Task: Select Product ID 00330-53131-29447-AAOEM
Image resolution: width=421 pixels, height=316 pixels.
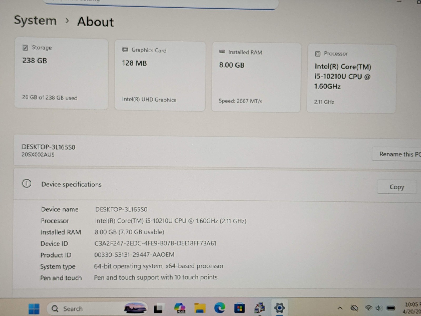Action: click(134, 255)
